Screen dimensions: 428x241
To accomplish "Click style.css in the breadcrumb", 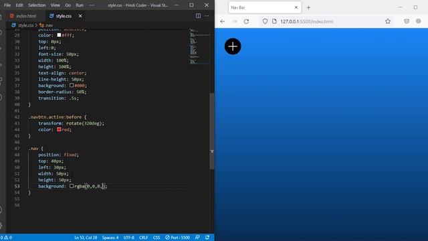I will [x=25, y=25].
